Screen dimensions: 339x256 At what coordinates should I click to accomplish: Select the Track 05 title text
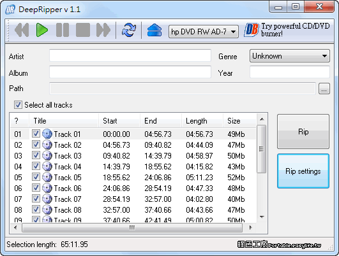click(x=68, y=178)
